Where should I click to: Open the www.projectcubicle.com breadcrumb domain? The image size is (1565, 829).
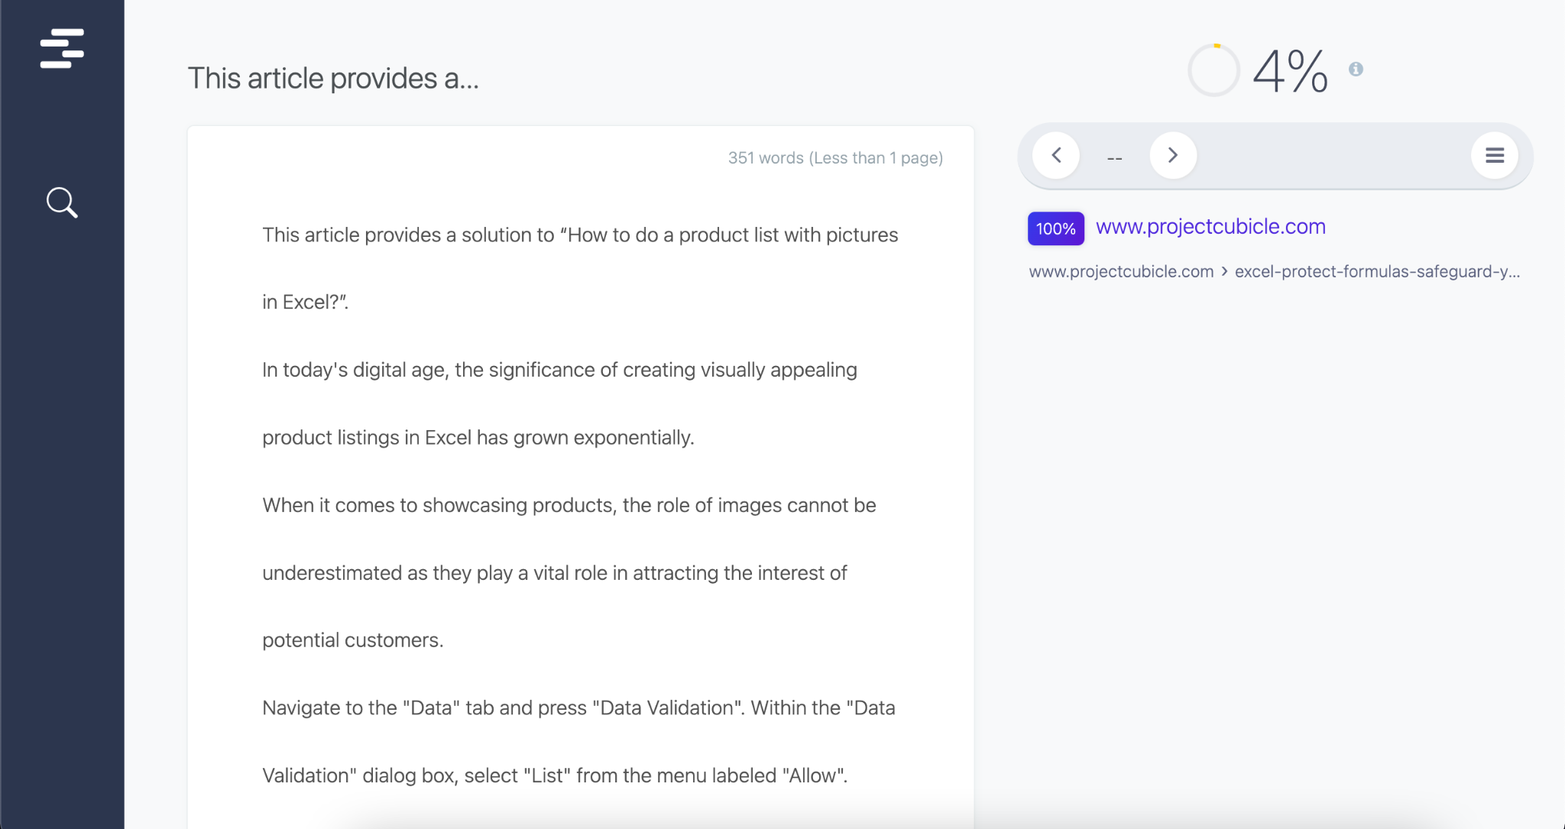coord(1121,272)
